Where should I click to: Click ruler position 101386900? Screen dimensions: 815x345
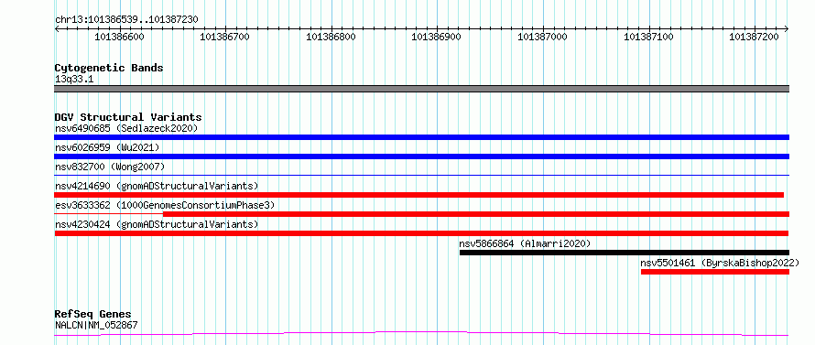click(x=436, y=37)
